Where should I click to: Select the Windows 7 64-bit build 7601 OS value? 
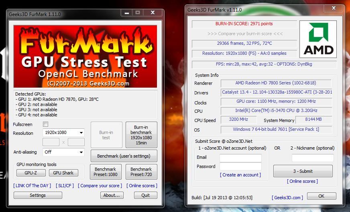(276, 129)
